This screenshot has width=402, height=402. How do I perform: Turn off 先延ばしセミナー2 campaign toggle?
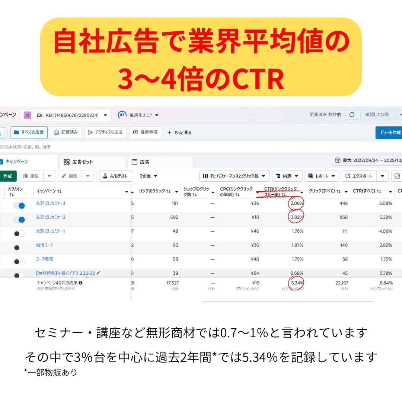[19, 220]
